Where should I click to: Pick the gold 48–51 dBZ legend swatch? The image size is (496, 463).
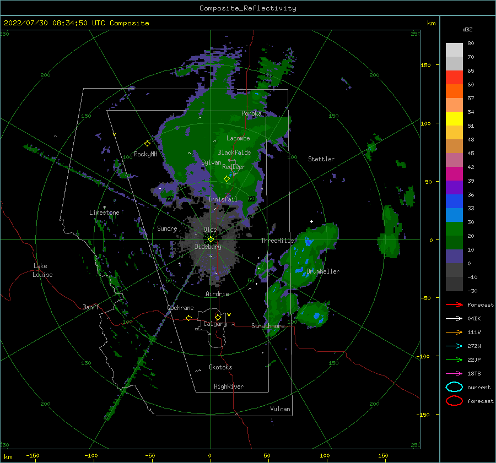point(454,133)
